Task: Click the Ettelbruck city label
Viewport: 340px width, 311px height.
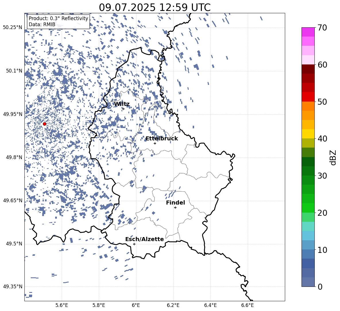Action: tap(162, 139)
